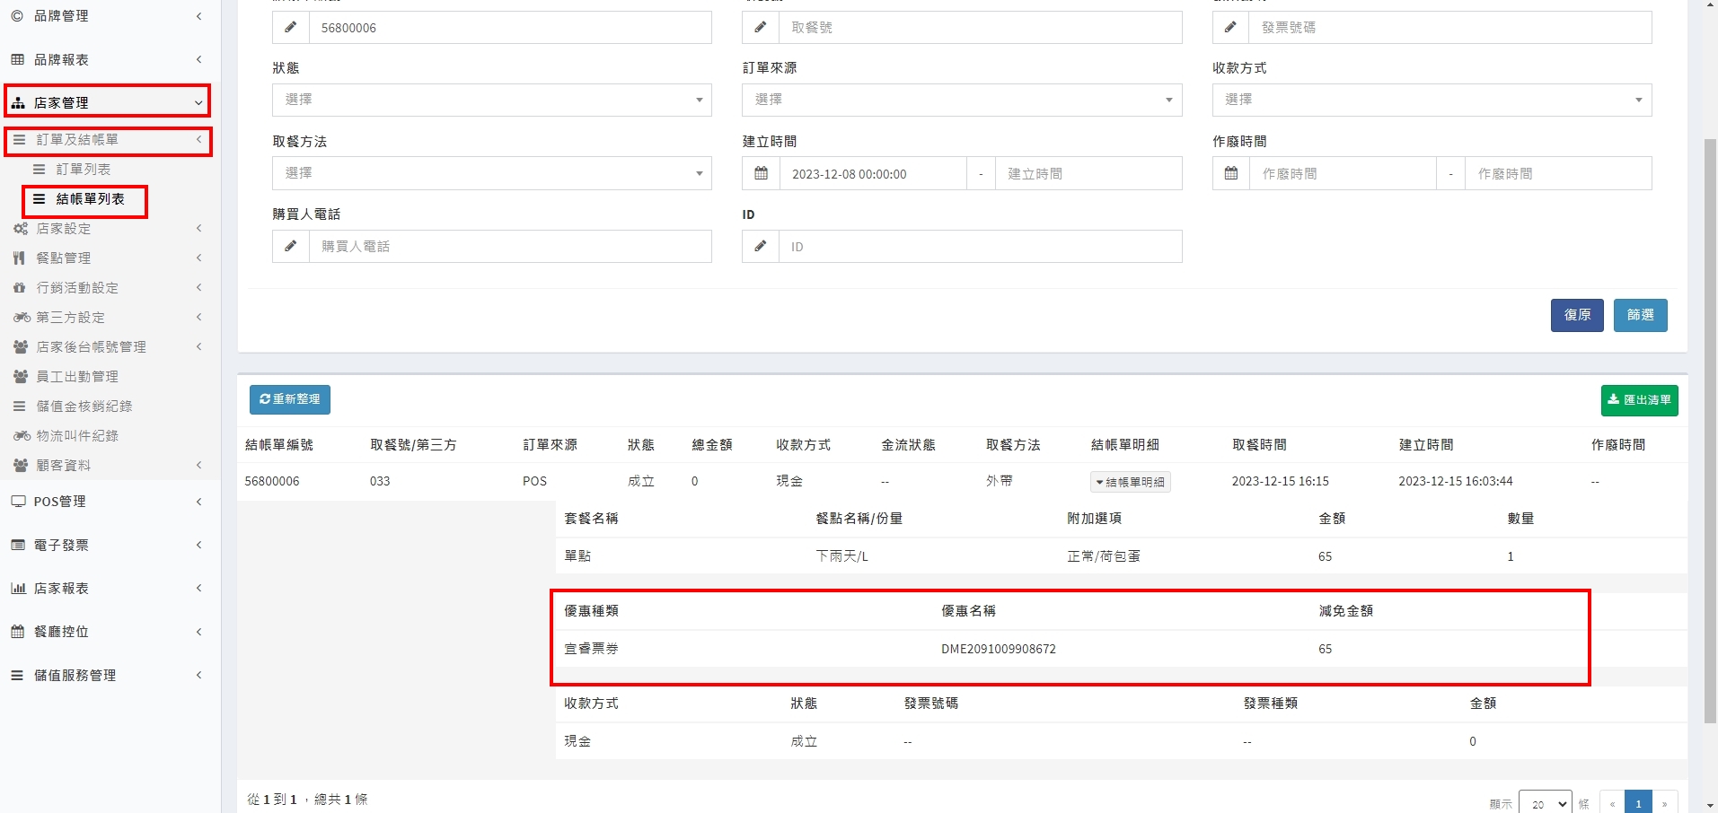Click the 電子發票 sidebar icon

18,546
